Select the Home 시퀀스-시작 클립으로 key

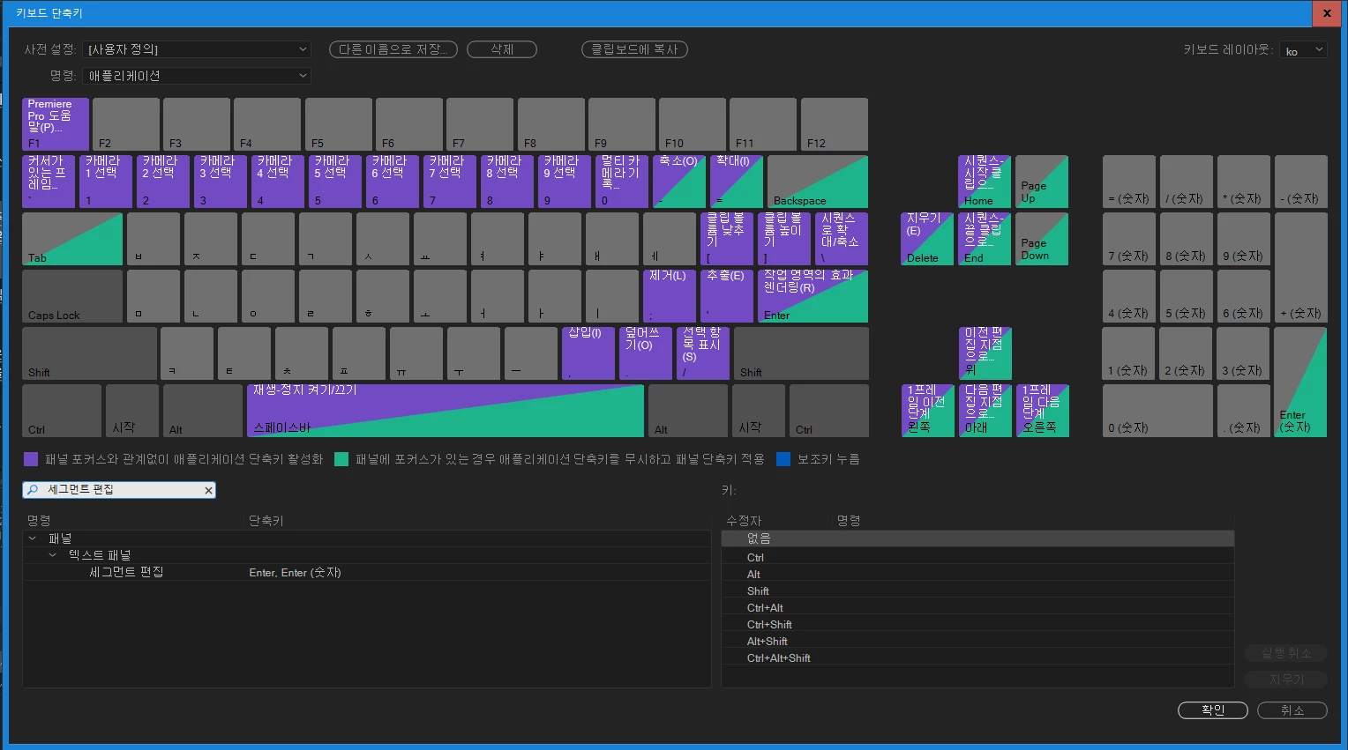[x=985, y=182]
